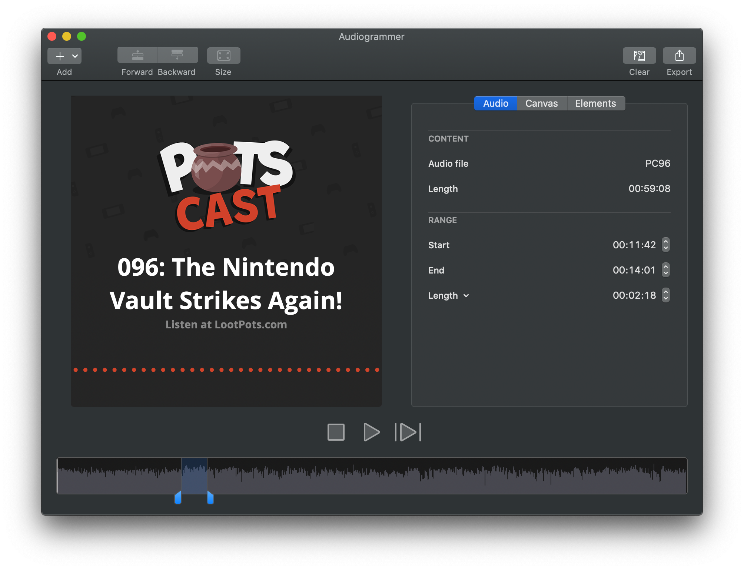Click the Add plus icon
Viewport: 744px width, 570px height.
59,56
